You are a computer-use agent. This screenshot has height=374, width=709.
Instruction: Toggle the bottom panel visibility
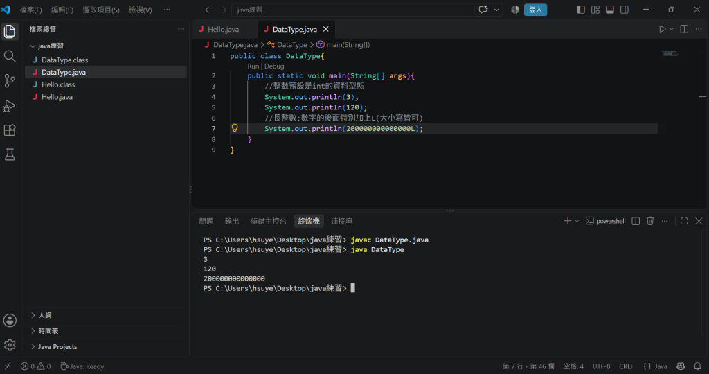(610, 10)
